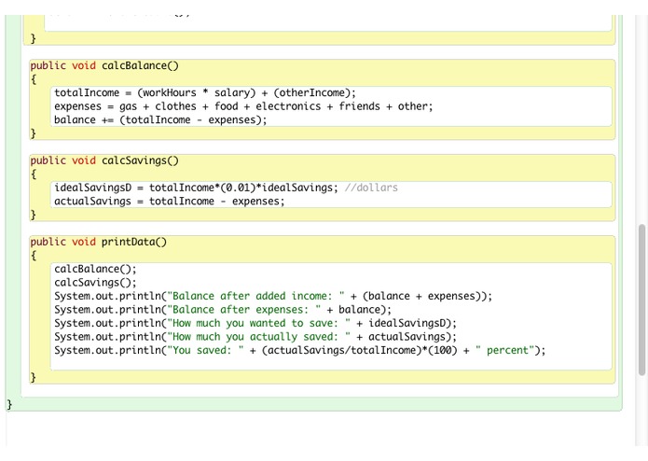648x461 pixels.
Task: Click the 'public void printData()' method header
Action: 98,242
